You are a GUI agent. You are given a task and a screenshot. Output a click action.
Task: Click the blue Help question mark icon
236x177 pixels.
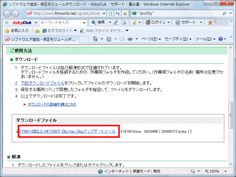[221, 39]
